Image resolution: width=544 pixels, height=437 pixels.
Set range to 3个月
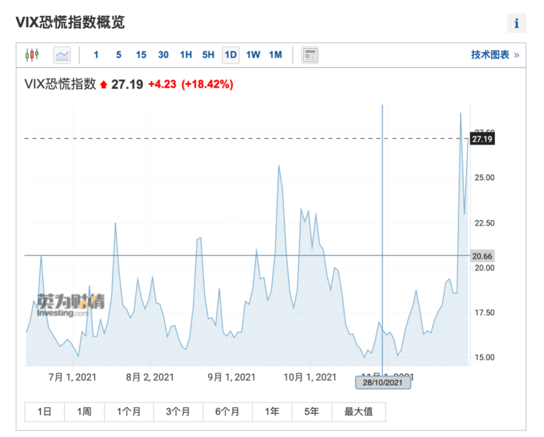pos(178,412)
